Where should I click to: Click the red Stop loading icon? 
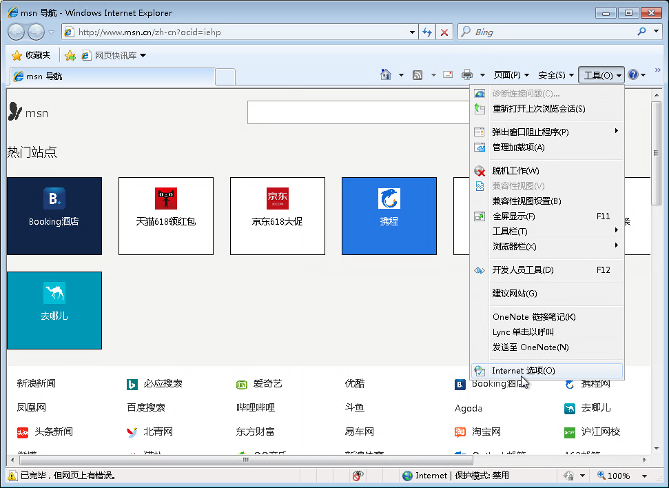tap(444, 32)
